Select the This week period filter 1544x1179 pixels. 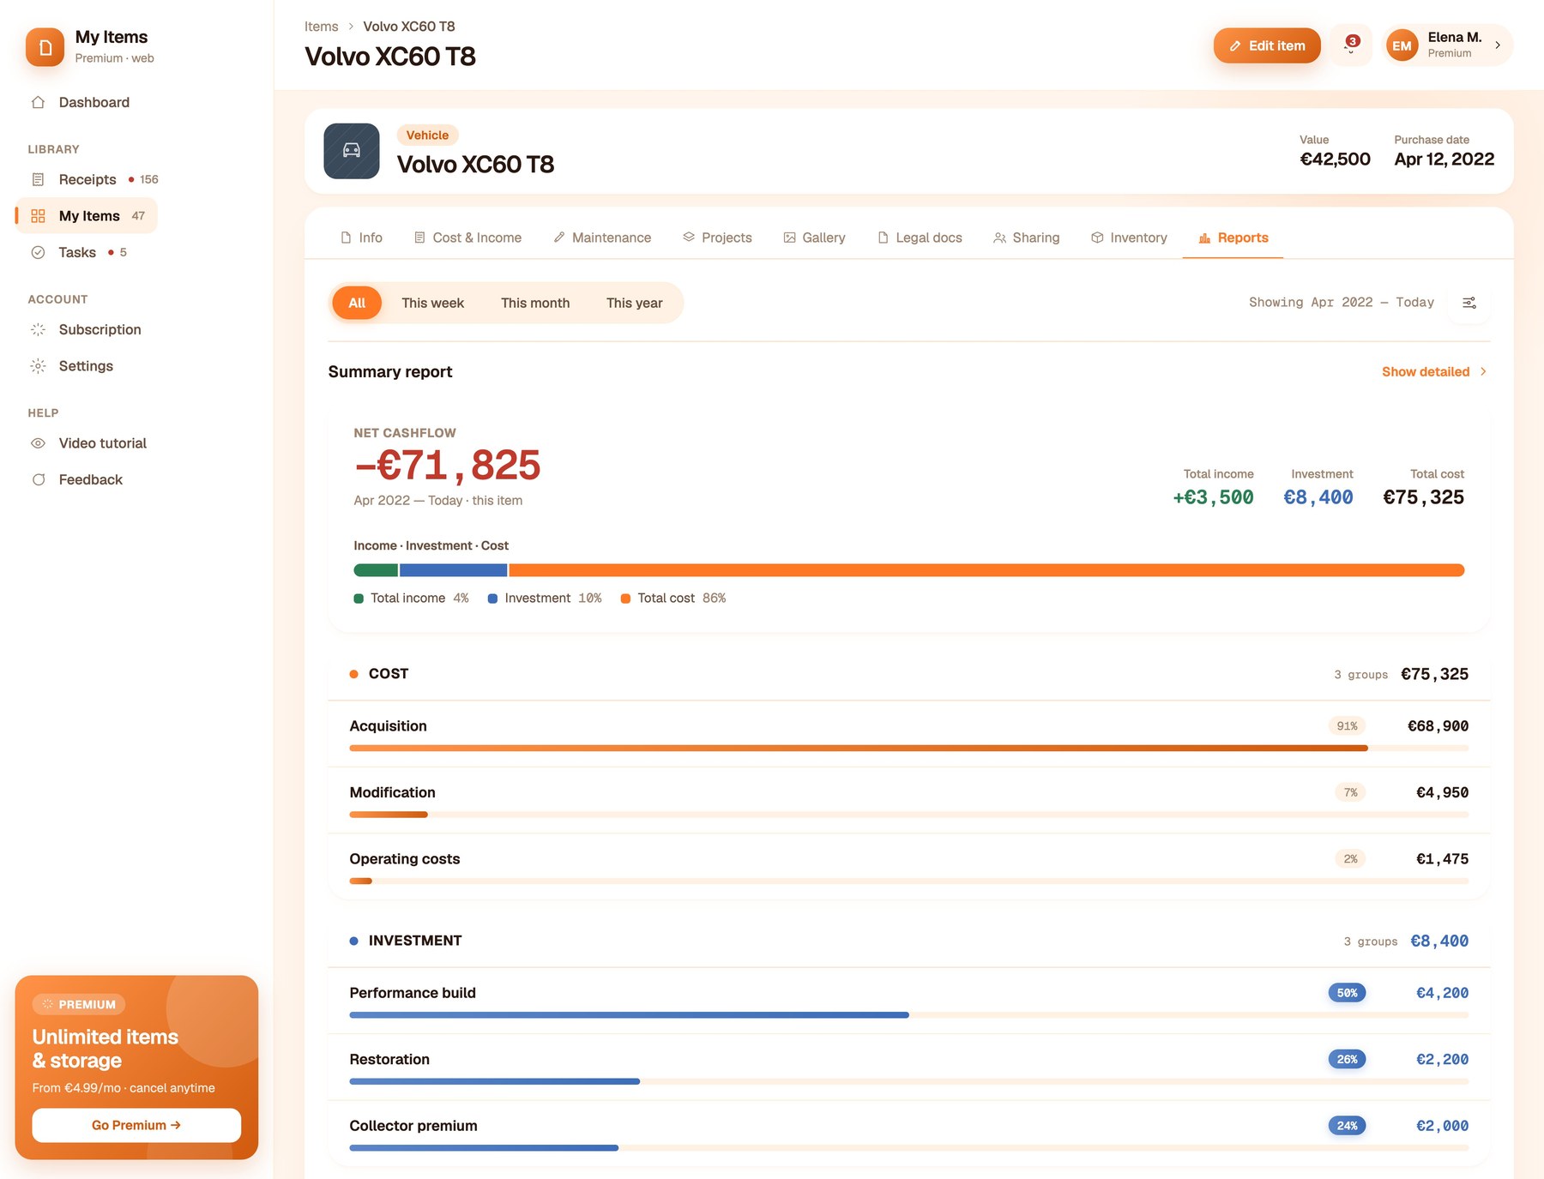[432, 303]
